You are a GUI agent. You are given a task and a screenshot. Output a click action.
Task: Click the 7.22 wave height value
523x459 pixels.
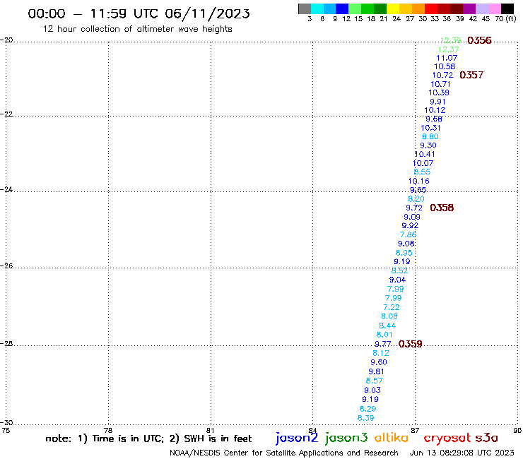(x=392, y=307)
